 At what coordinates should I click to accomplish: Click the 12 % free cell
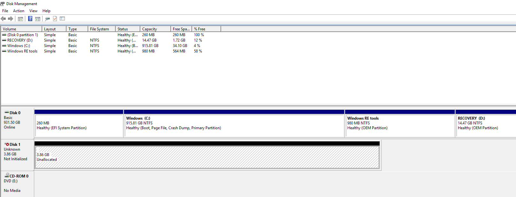point(198,40)
